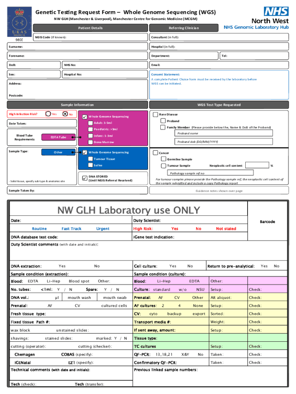Enable the Cancer test type checkbox

click(x=155, y=153)
